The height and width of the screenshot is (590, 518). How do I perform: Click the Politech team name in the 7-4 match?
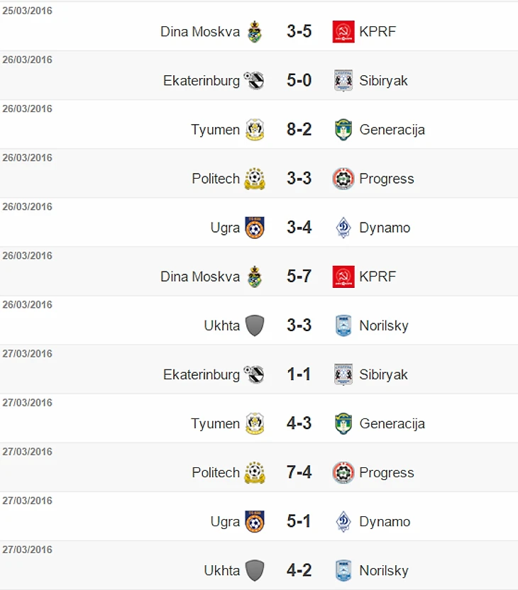pyautogui.click(x=216, y=472)
